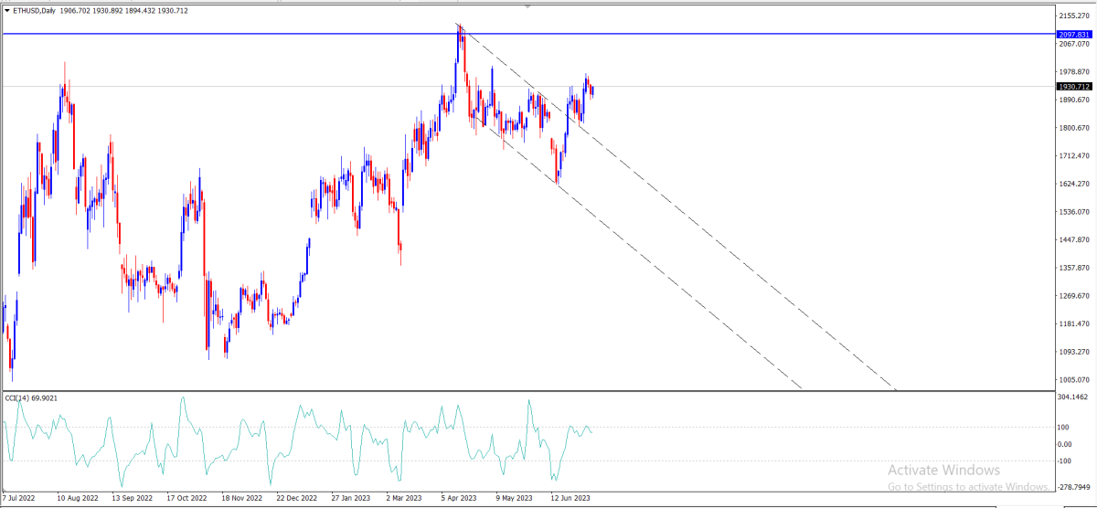Click the 13 Sep 2022 date label
Screen dimensions: 1097x508
coord(133,499)
